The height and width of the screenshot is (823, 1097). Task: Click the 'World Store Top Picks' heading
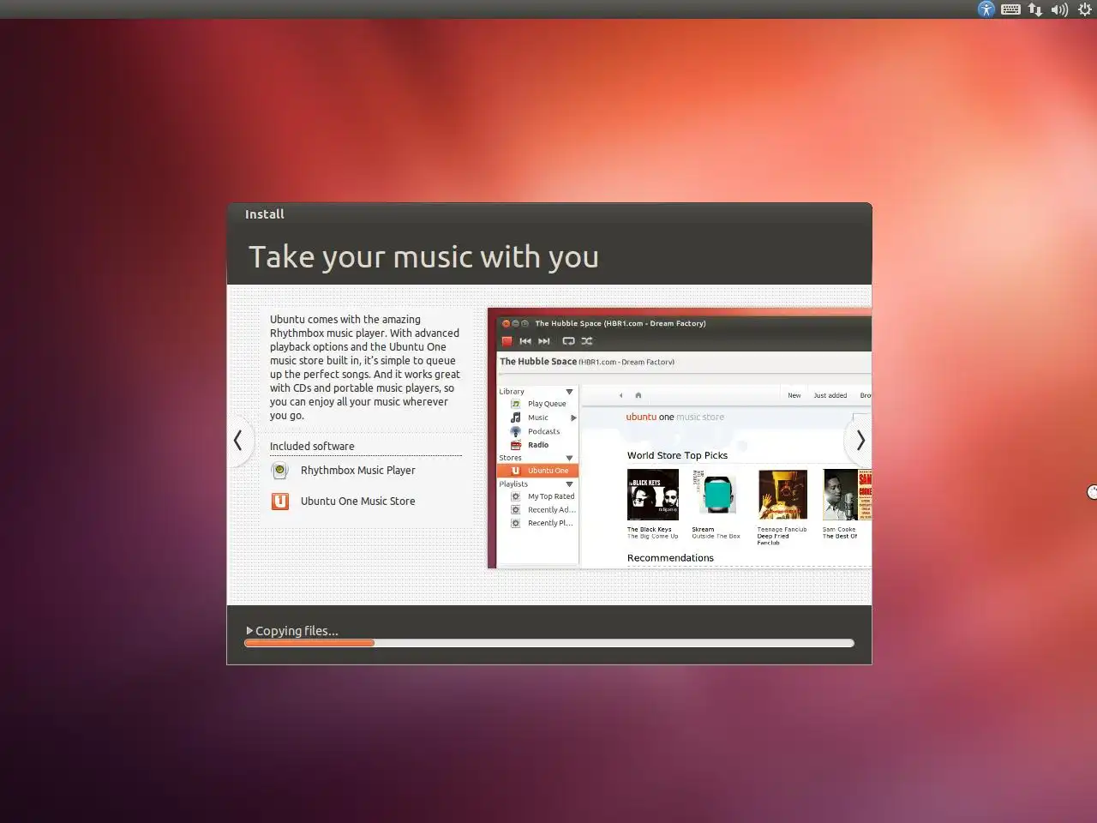[677, 456]
